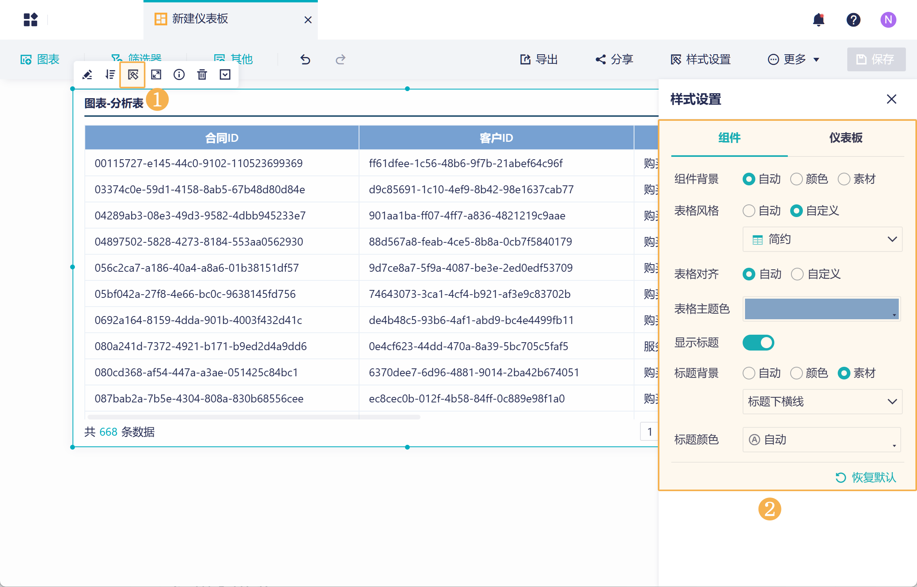Viewport: 917px width, 587px height.
Task: Click the undo arrow
Action: (x=305, y=59)
